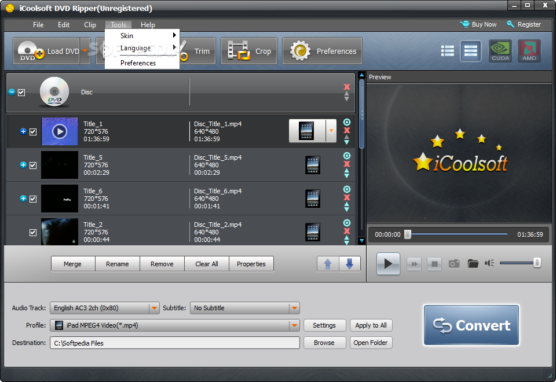
Task: Click settings circle icon for Title_6
Action: pyautogui.click(x=347, y=189)
